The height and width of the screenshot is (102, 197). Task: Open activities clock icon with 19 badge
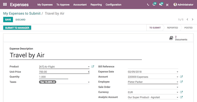pos(154,4)
